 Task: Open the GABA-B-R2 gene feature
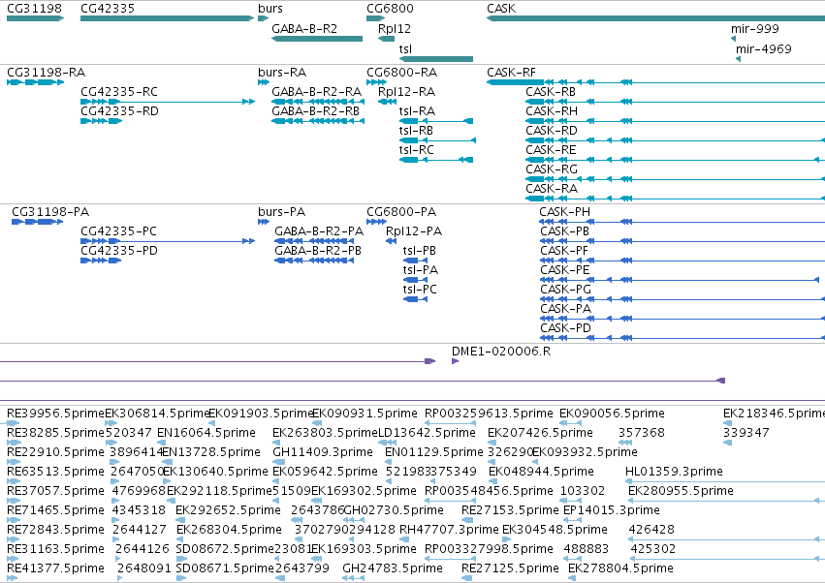click(317, 39)
